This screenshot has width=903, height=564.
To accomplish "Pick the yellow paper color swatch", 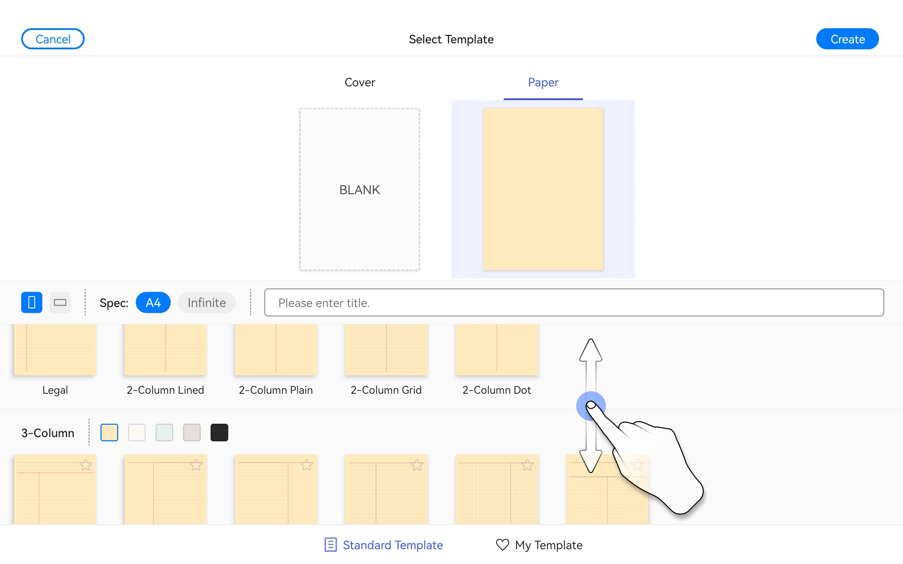I will click(x=109, y=432).
